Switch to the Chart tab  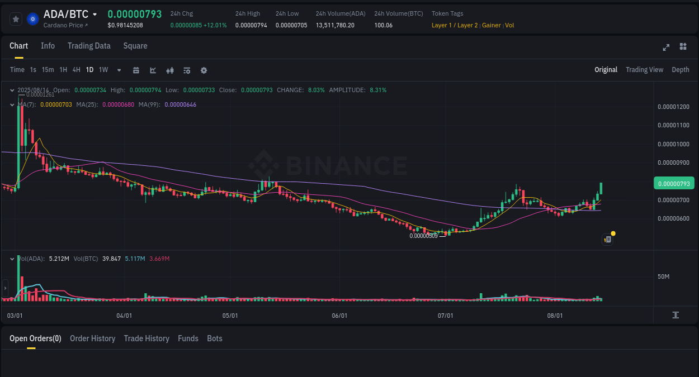(x=19, y=46)
